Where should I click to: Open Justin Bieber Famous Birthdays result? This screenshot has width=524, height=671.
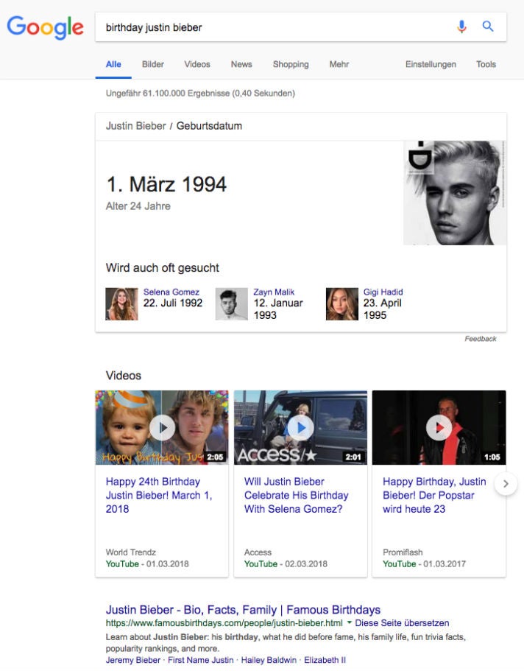(x=243, y=610)
